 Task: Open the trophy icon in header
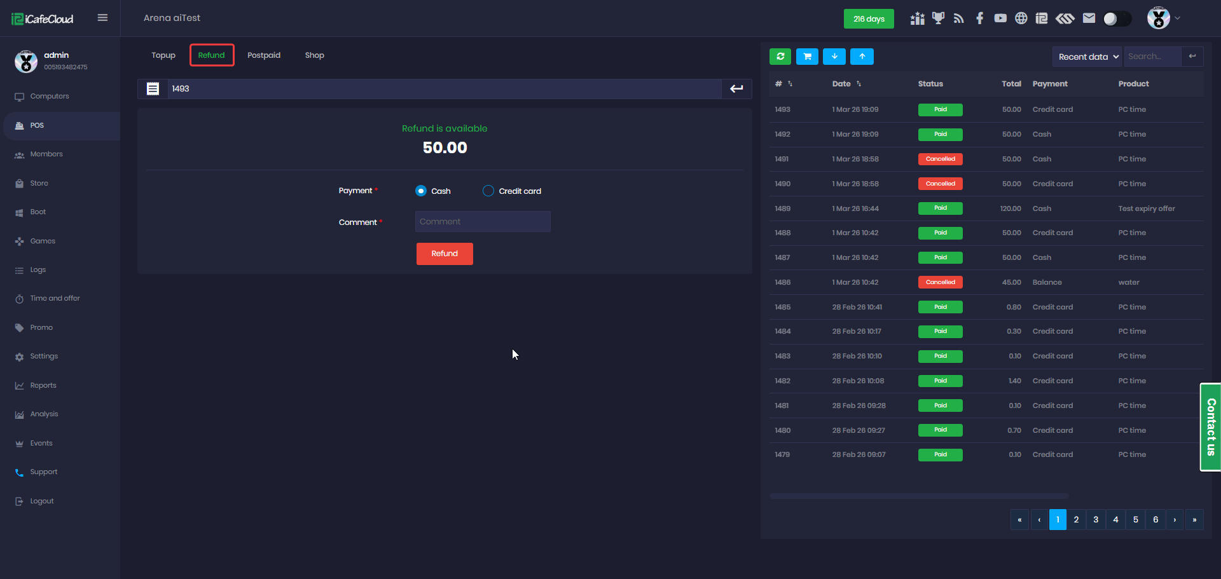click(x=938, y=18)
